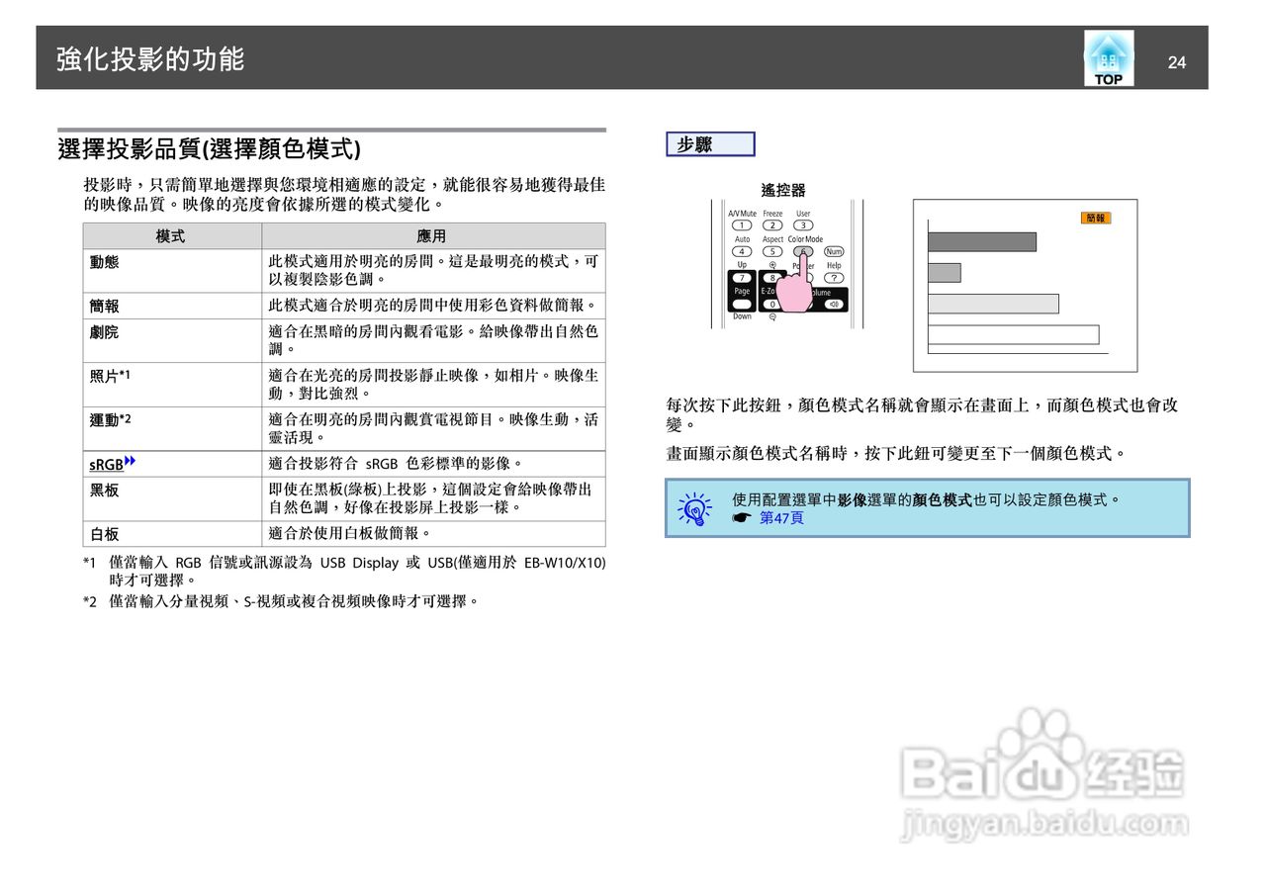Toggle A/V Mute on the remote
1266x895 pixels.
pos(742,224)
